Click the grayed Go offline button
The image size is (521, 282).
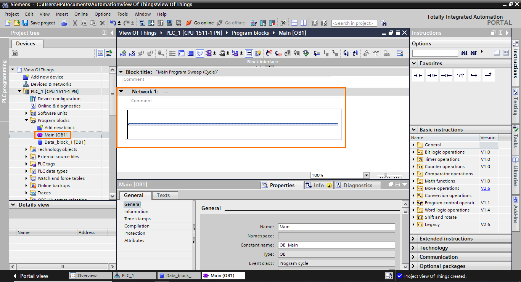point(231,23)
